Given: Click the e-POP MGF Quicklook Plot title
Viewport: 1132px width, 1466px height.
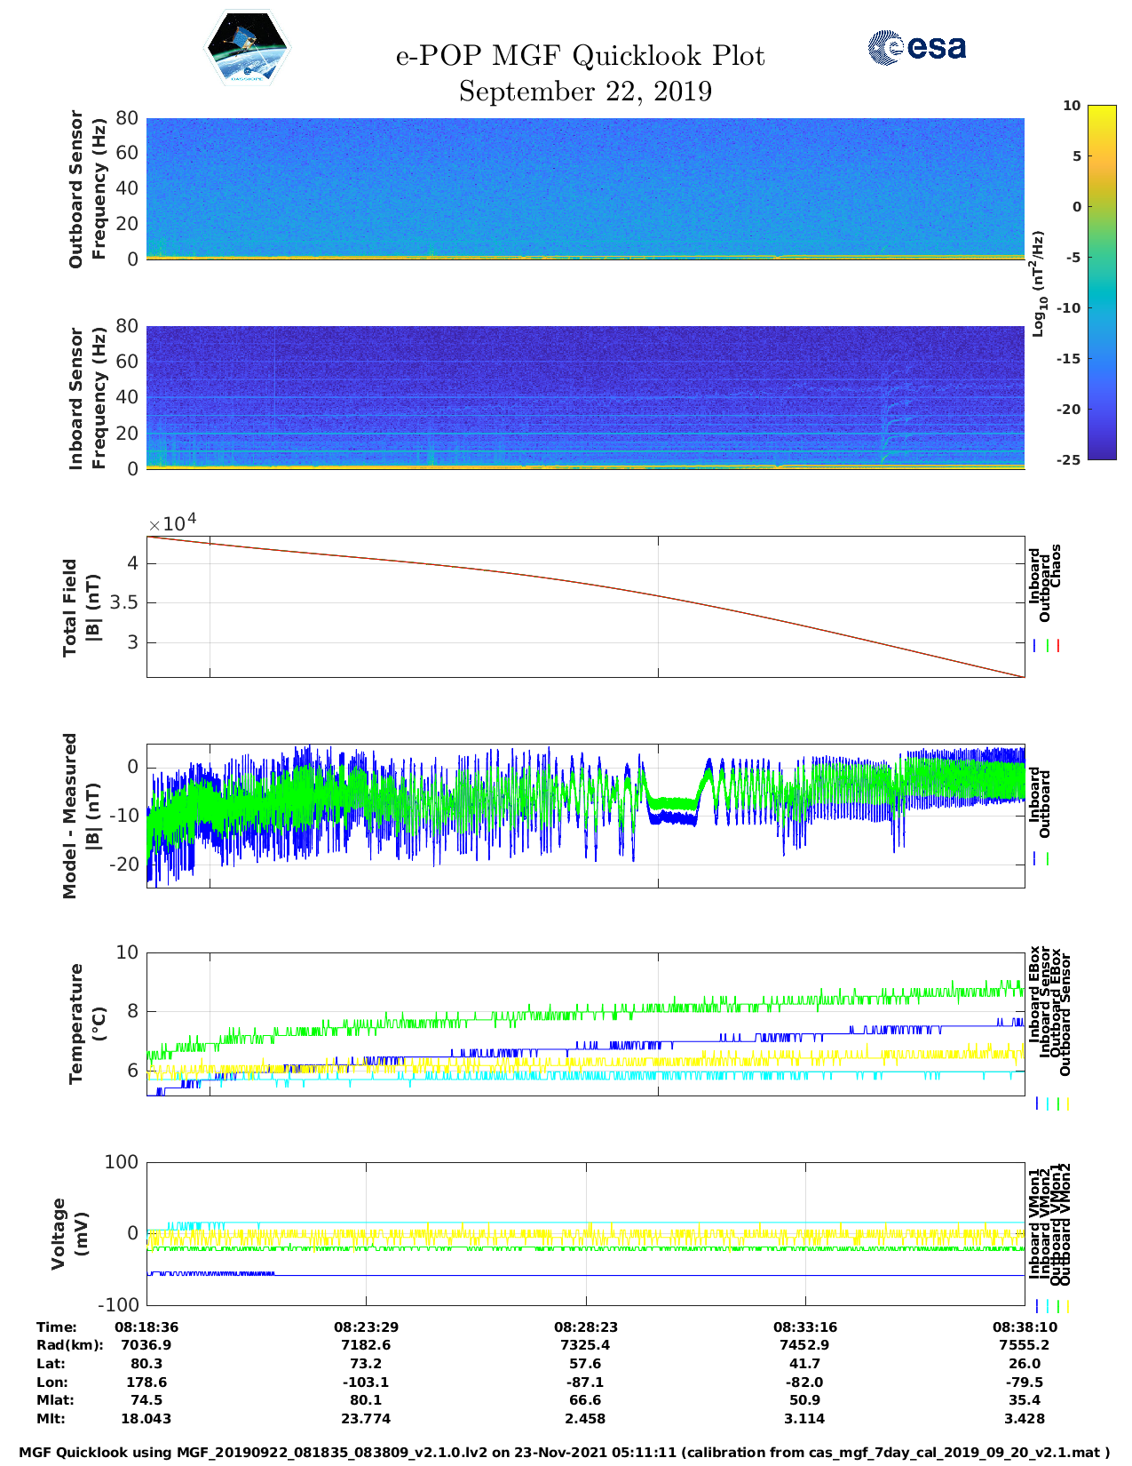Looking at the screenshot, I should pyautogui.click(x=580, y=56).
